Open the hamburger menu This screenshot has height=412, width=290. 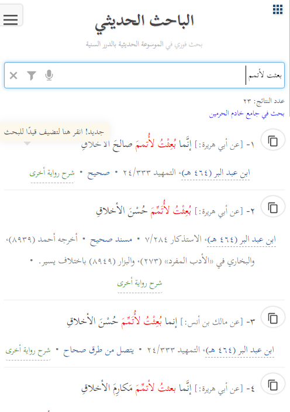pos(11,19)
